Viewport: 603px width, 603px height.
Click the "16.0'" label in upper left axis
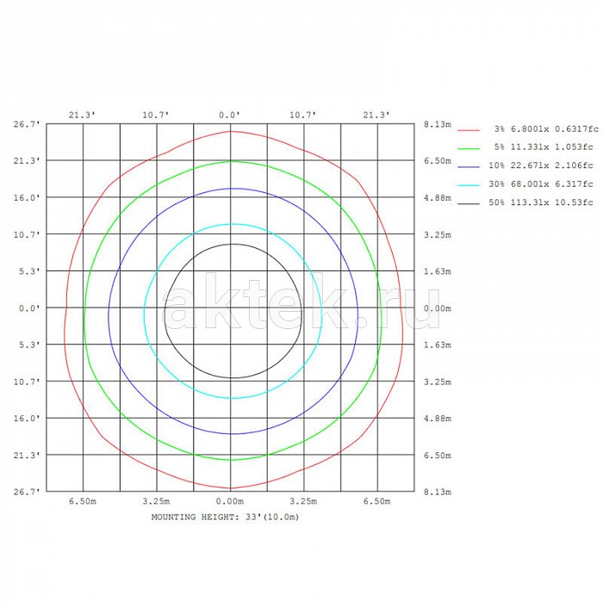[x=27, y=197]
